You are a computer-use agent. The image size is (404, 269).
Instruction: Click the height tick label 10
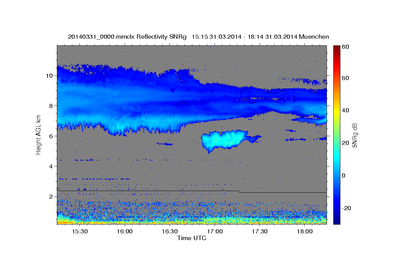point(50,75)
